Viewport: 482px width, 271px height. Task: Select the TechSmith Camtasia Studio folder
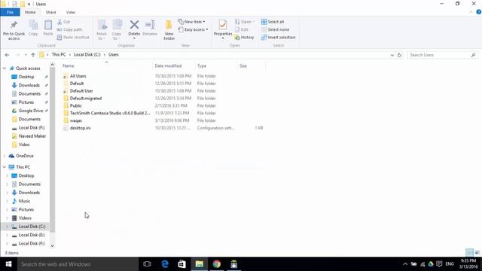(110, 113)
